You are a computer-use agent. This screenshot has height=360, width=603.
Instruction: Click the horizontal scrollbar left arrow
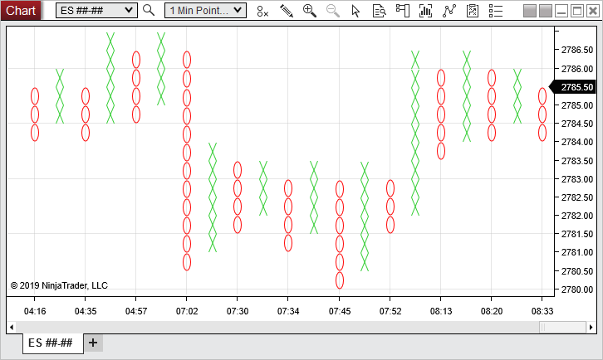coord(12,327)
